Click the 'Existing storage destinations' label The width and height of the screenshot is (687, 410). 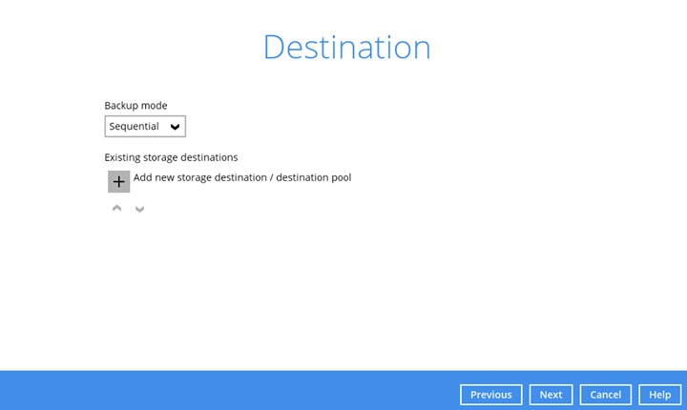tap(171, 157)
